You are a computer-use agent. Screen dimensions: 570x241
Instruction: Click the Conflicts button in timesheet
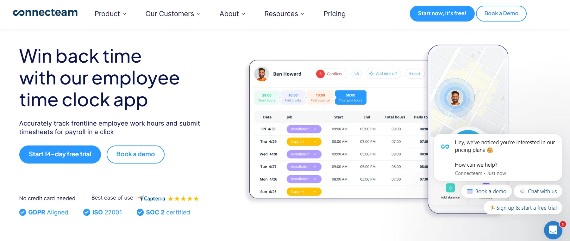tap(331, 74)
